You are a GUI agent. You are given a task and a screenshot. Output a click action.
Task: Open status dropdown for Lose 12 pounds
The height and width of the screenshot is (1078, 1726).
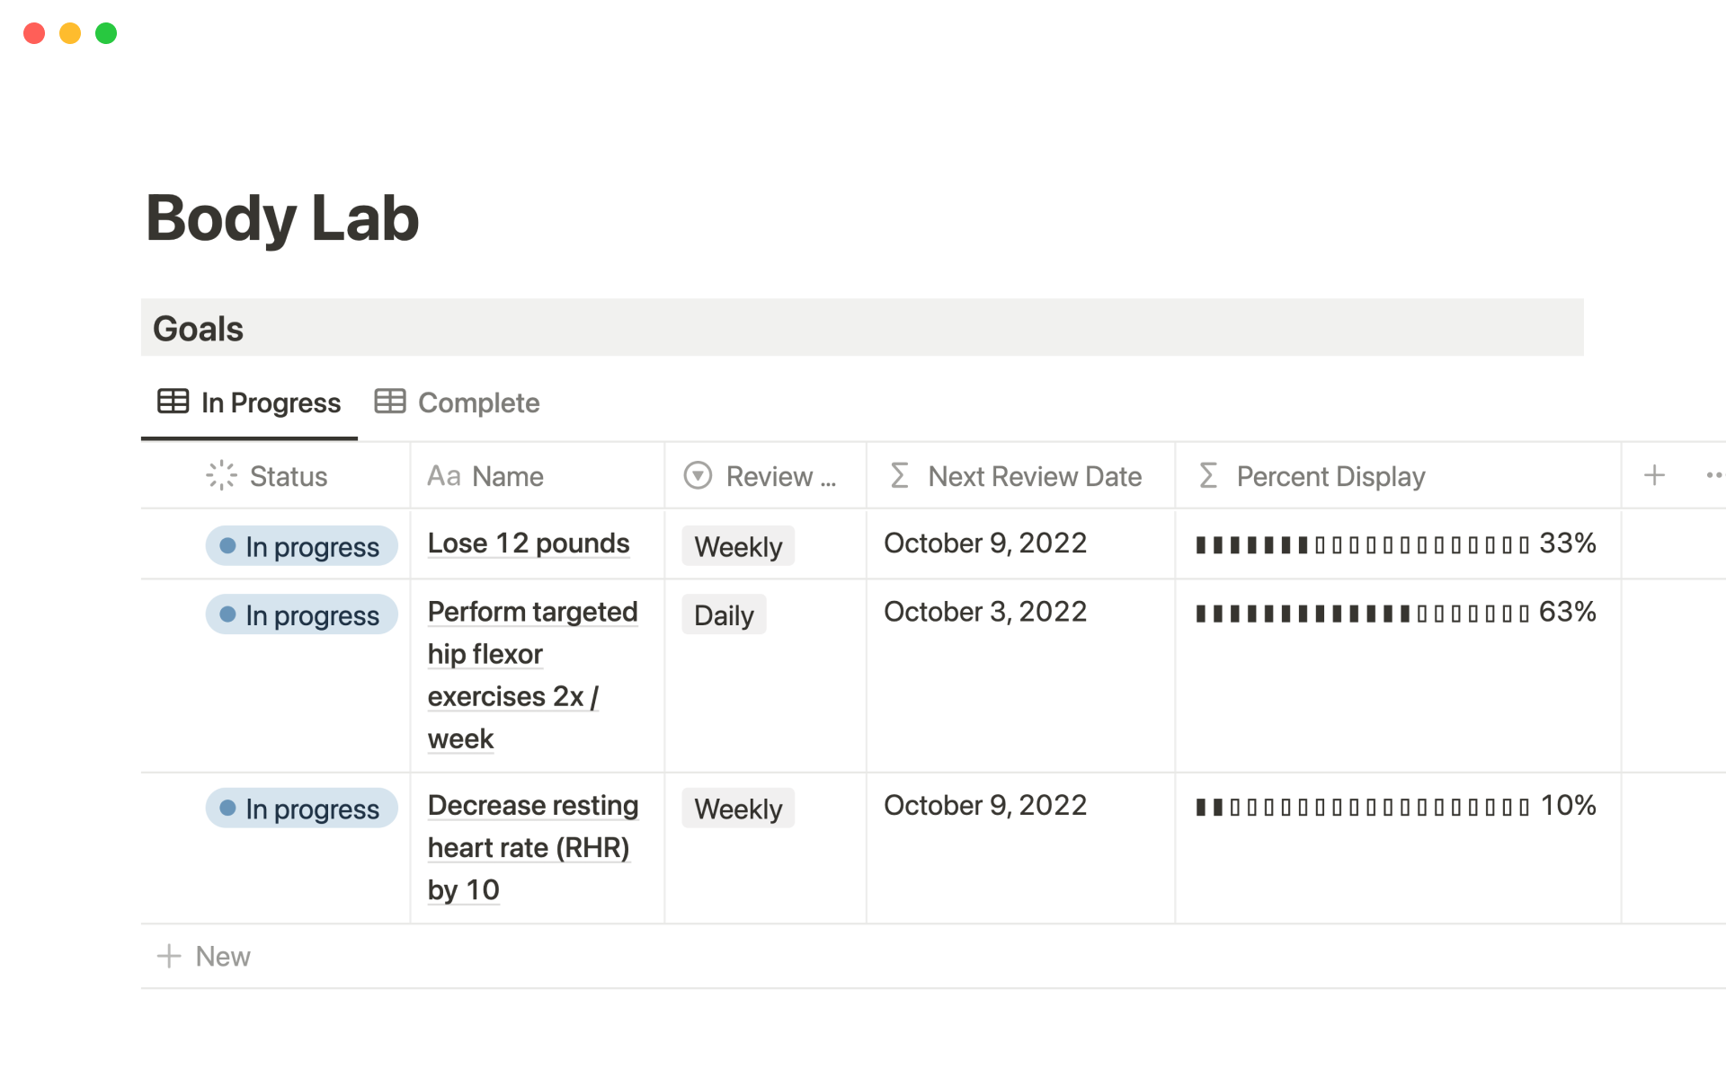(301, 546)
